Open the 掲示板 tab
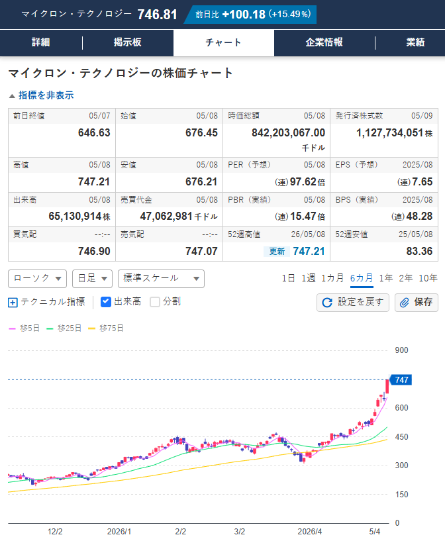445x541 pixels. [x=128, y=42]
